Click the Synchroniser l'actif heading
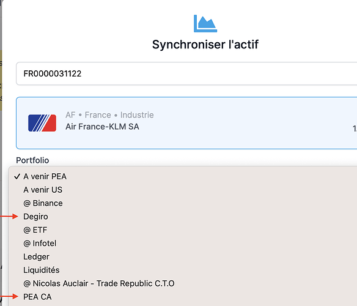357x306 pixels. [x=205, y=45]
